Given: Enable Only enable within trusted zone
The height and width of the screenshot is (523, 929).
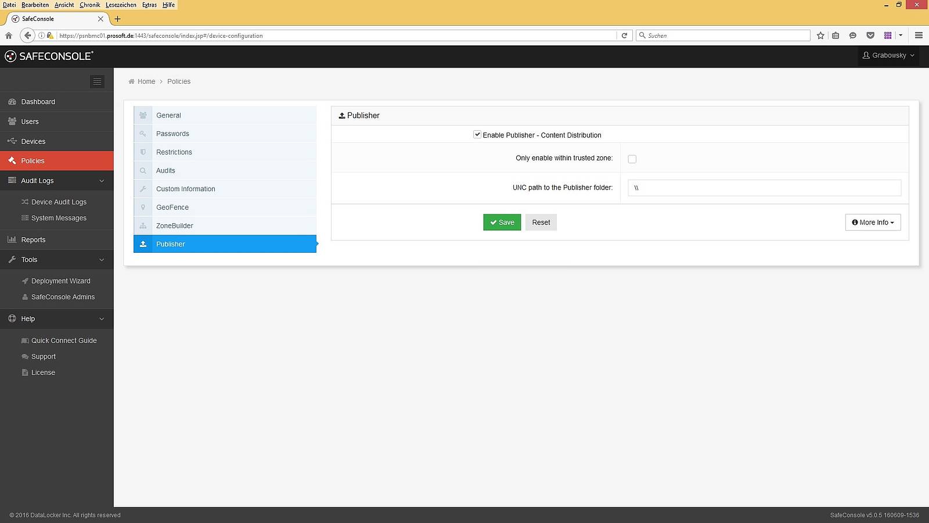Looking at the screenshot, I should point(632,158).
